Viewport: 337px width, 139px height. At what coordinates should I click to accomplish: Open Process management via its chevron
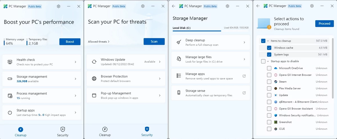pyautogui.click(x=75, y=95)
